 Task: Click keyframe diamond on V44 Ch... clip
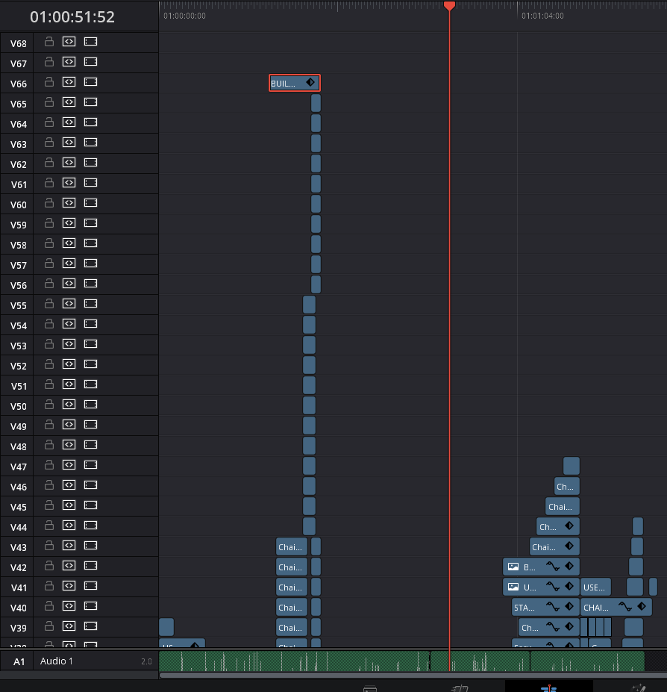[x=569, y=526]
